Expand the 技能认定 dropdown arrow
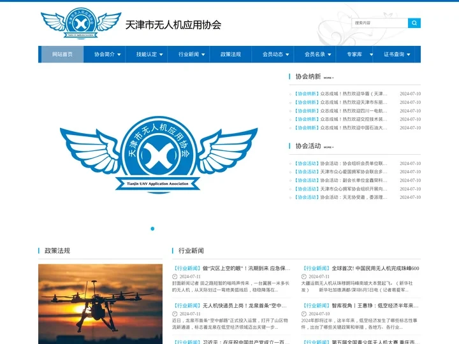This screenshot has height=344, width=459. pyautogui.click(x=161, y=55)
